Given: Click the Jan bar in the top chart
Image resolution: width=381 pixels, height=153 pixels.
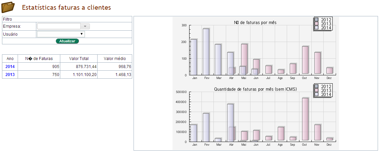Looking at the screenshot, I should click(193, 57).
